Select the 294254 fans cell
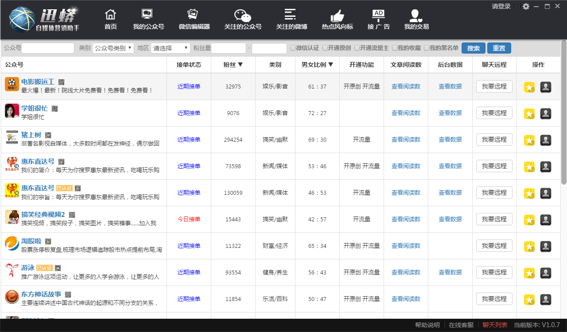Screen dimensions: 567x332 [233, 139]
